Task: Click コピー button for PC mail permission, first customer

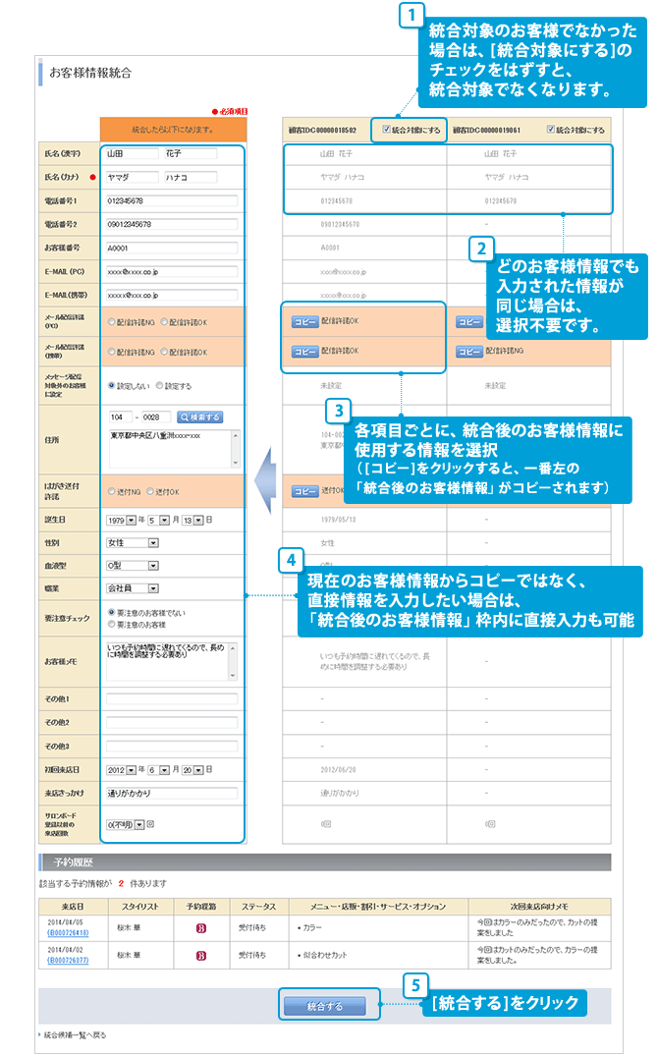Action: pyautogui.click(x=304, y=321)
